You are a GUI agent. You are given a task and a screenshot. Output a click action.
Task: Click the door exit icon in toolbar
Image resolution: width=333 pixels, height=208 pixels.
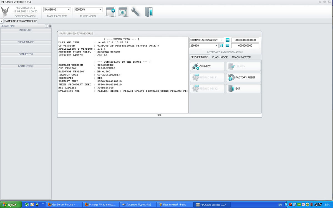[x=148, y=12]
